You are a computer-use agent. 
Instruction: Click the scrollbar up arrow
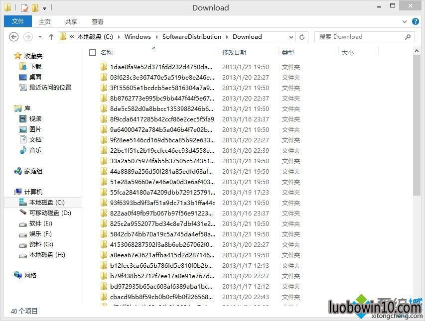point(417,51)
